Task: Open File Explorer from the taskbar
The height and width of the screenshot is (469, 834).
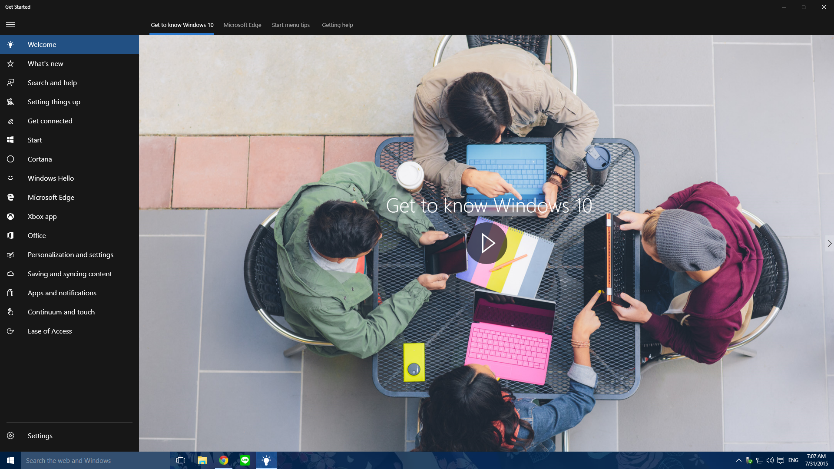Action: point(202,460)
